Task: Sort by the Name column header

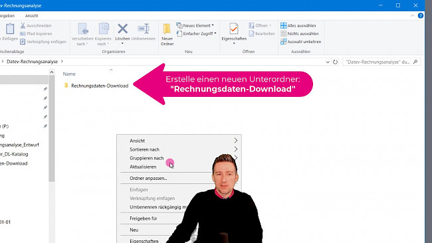Action: [69, 74]
